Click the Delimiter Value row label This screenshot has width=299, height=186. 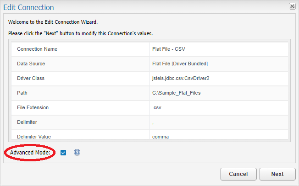pos(34,137)
